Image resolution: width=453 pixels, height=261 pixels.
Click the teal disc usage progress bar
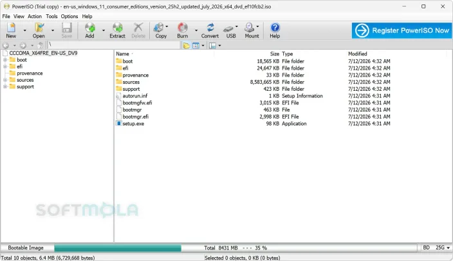pyautogui.click(x=118, y=248)
